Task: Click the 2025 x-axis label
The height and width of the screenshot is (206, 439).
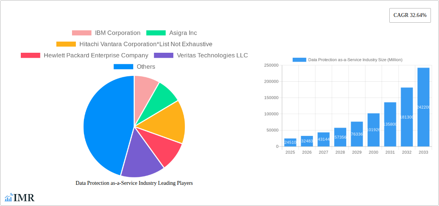Action: coord(290,152)
